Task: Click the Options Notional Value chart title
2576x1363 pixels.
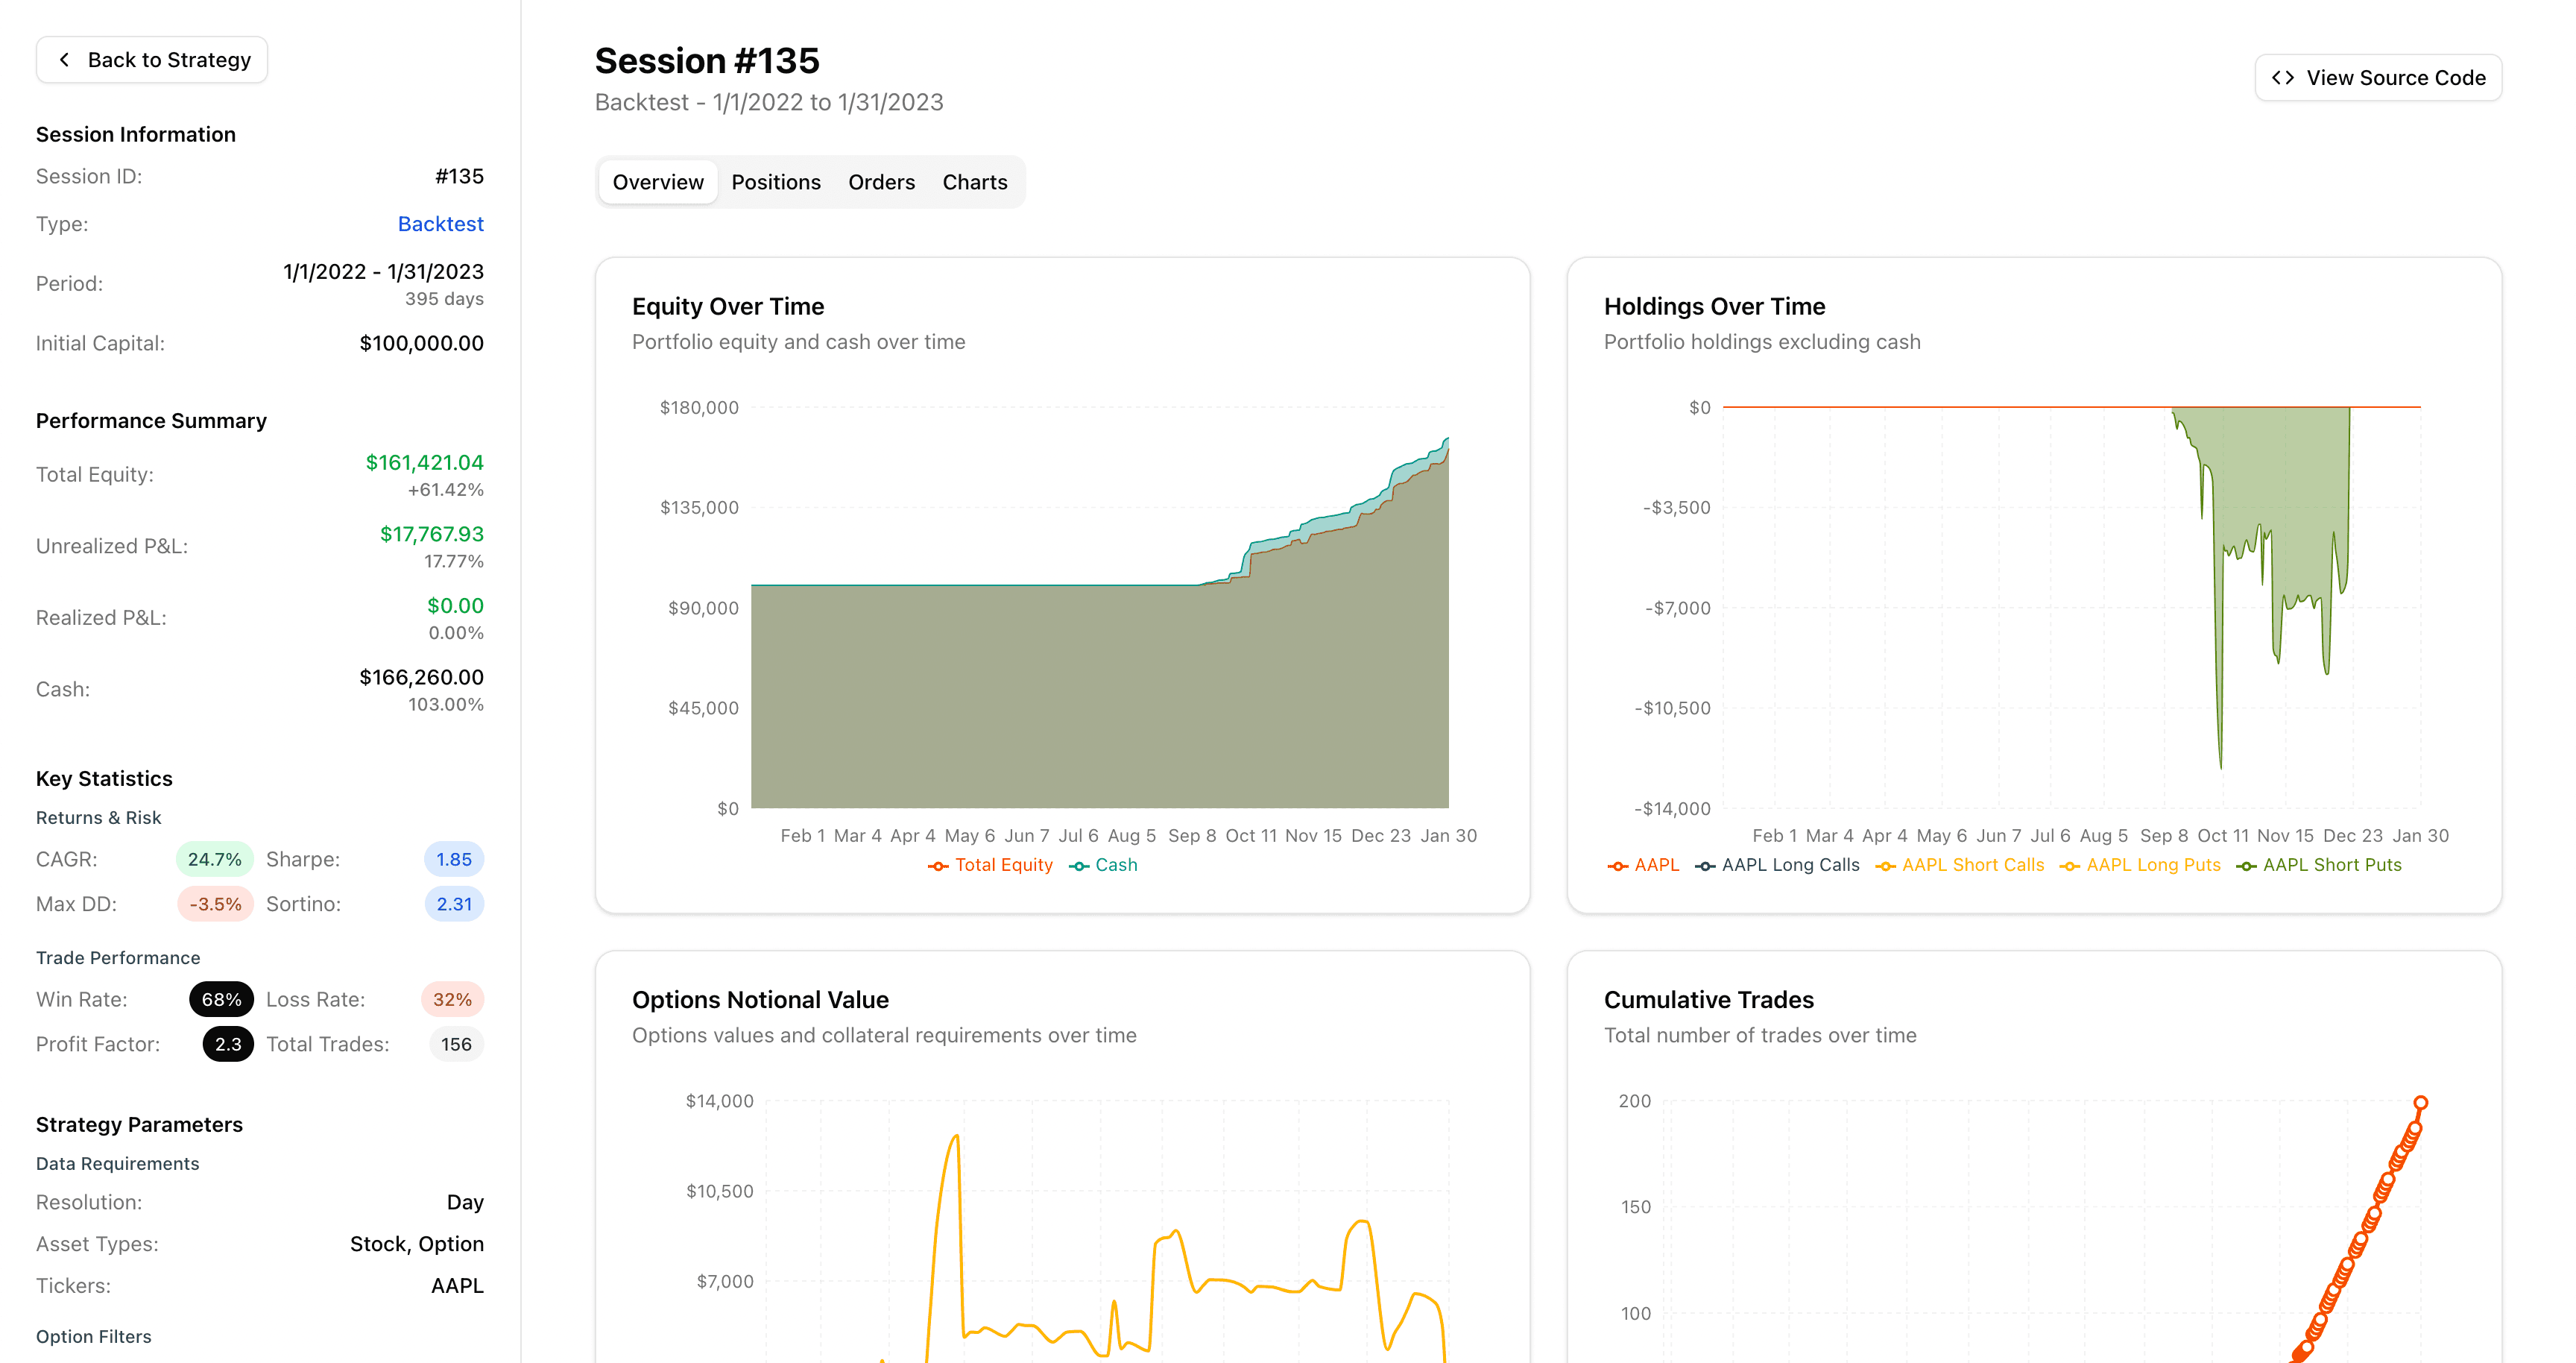Action: pyautogui.click(x=760, y=1000)
